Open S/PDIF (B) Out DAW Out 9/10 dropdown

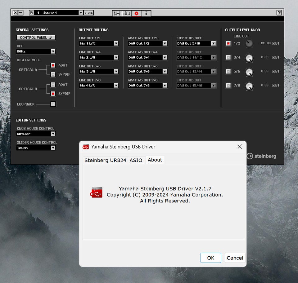click(196, 43)
